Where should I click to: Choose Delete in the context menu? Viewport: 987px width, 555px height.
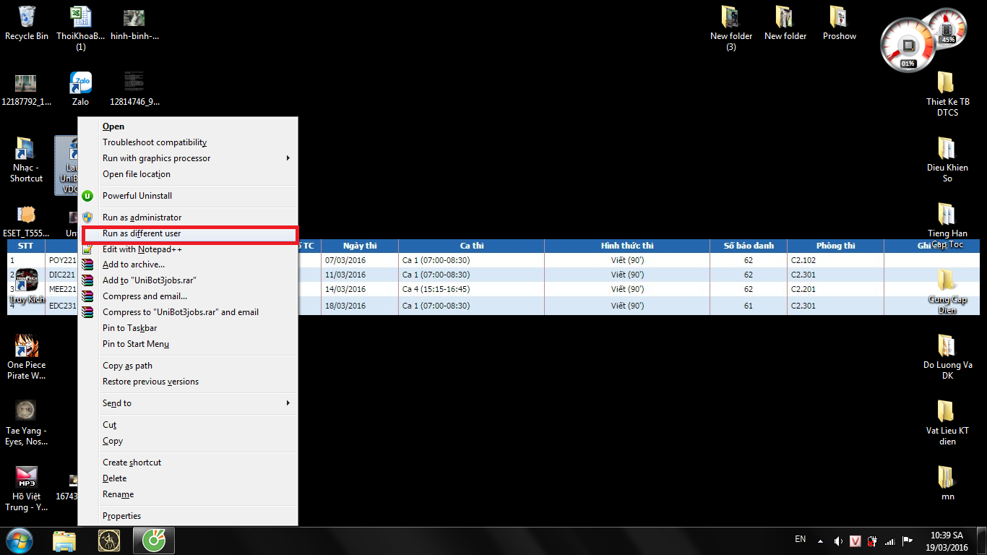tap(188, 478)
